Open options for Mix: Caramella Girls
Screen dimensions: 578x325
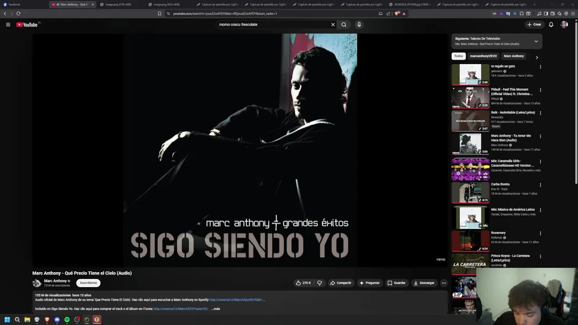point(540,162)
